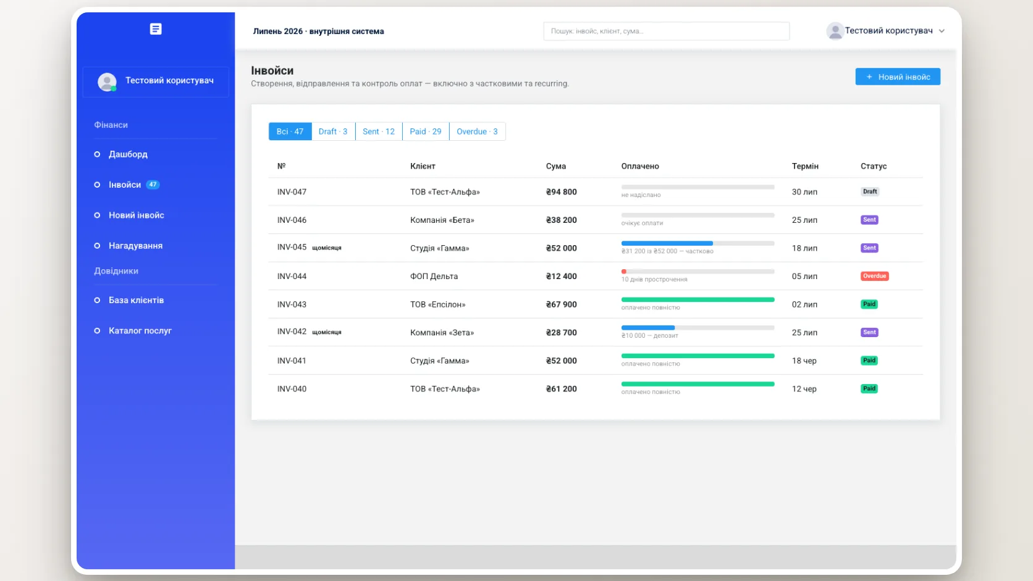The height and width of the screenshot is (581, 1033).
Task: Click invoice number INV-044
Action: pos(292,277)
